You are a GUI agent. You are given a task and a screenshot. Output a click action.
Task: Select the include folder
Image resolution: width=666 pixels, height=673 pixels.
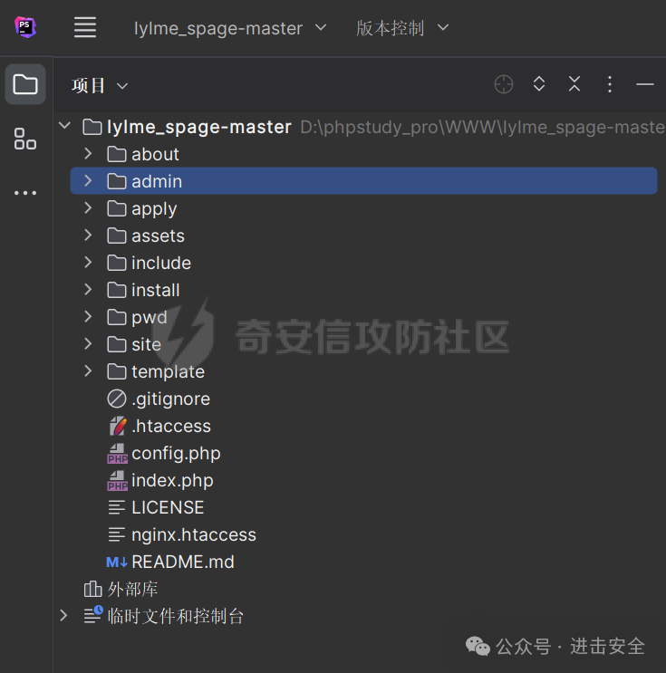[161, 263]
